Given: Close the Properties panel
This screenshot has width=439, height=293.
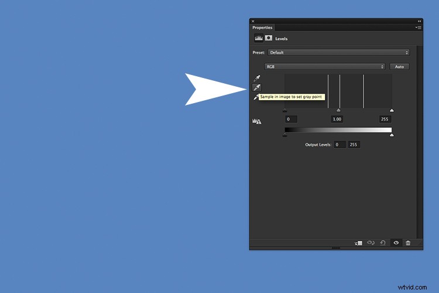Looking at the screenshot, I should [253, 21].
